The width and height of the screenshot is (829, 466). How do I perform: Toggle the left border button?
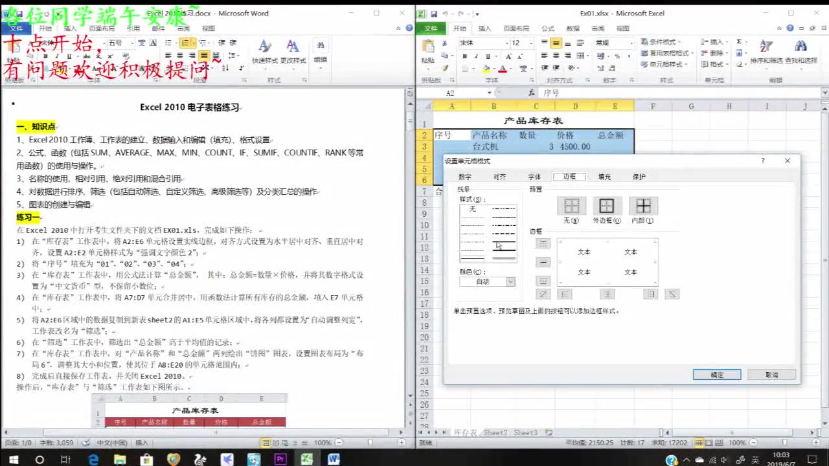coord(565,294)
